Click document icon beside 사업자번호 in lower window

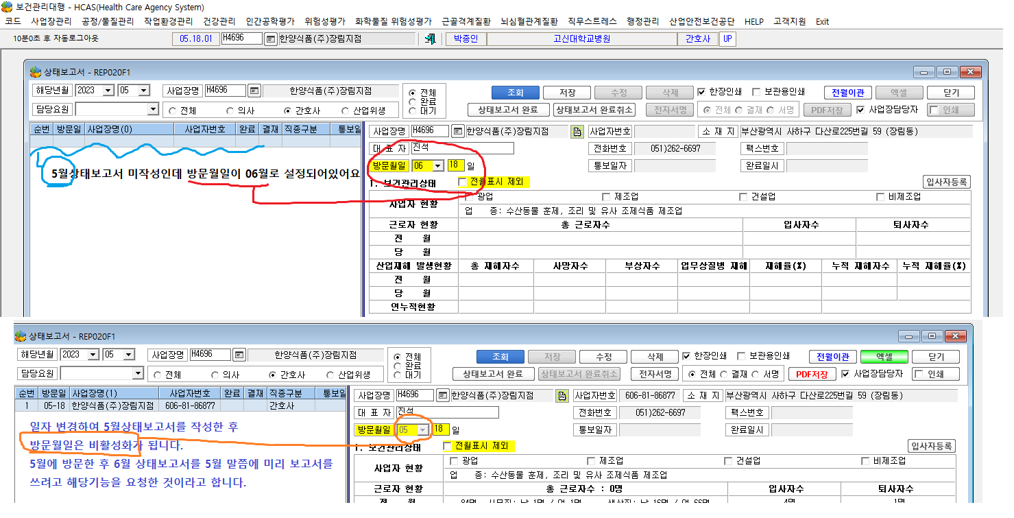[x=562, y=396]
